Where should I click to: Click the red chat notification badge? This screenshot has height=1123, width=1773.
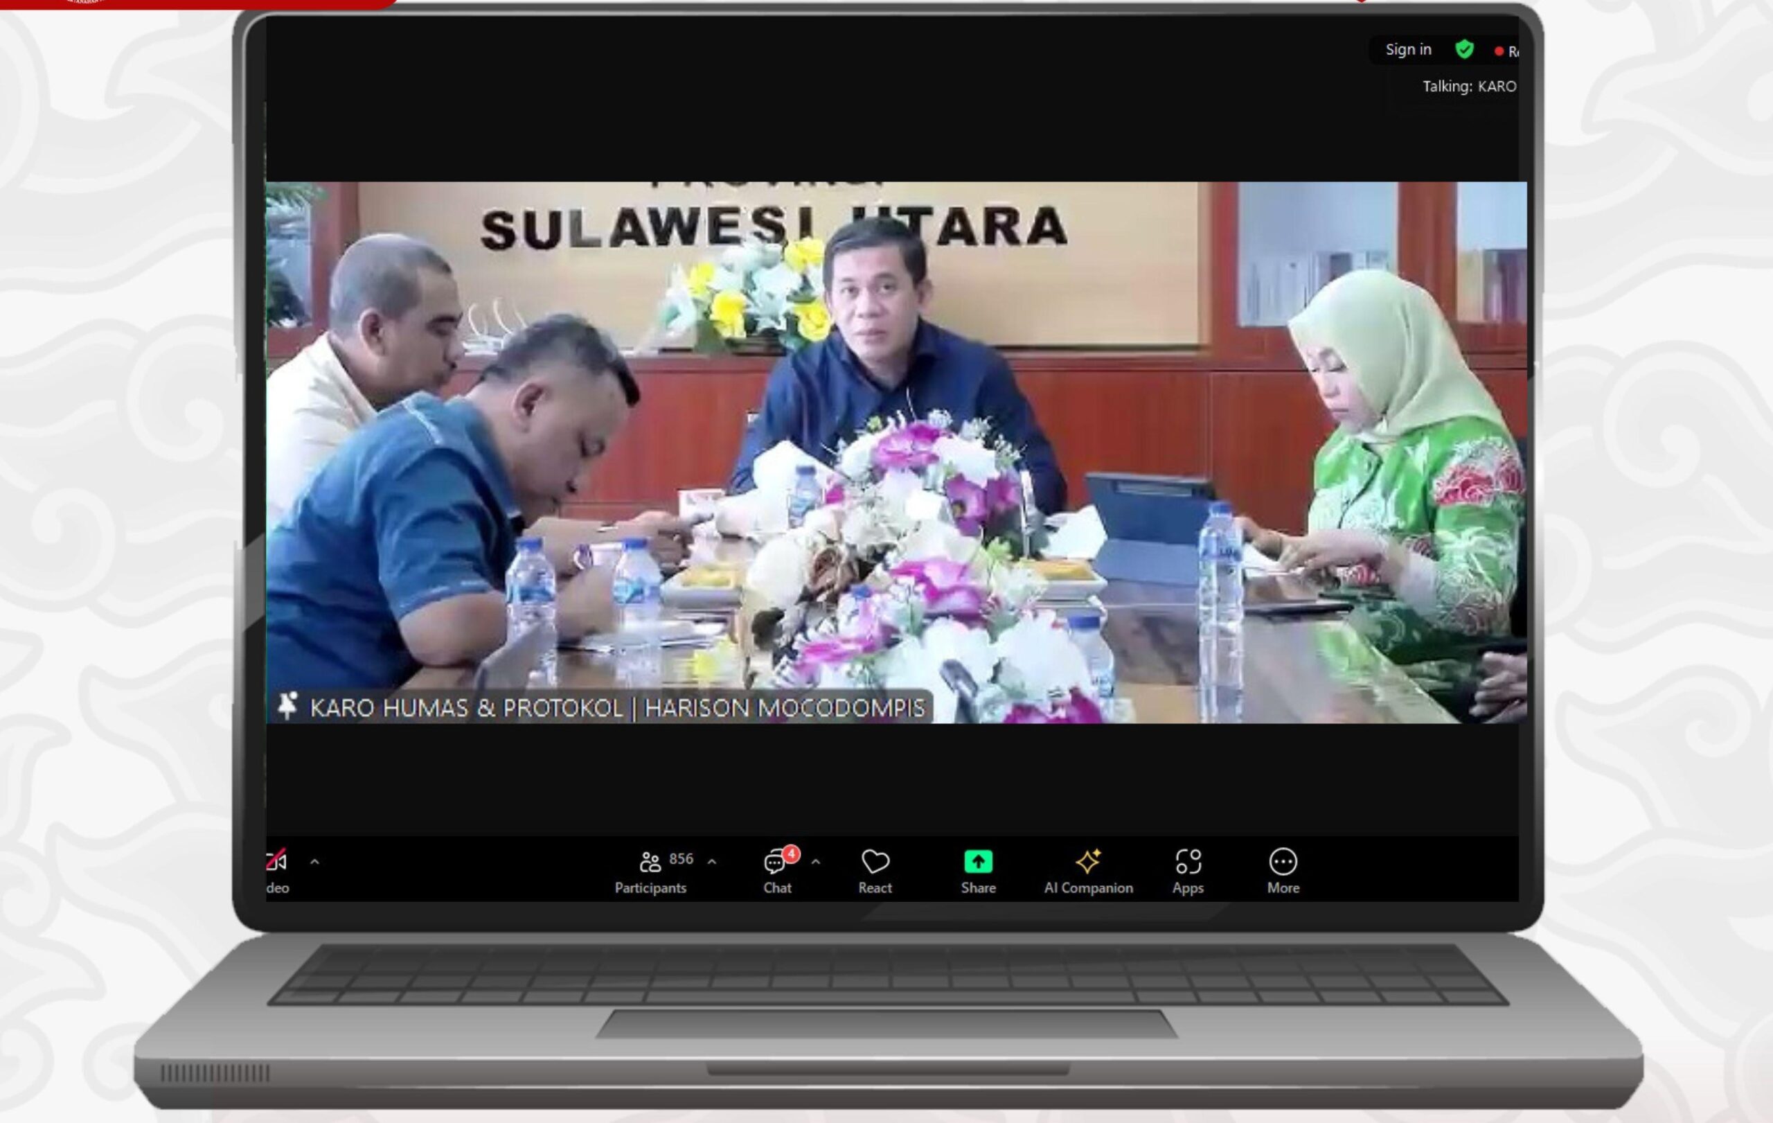(x=791, y=854)
